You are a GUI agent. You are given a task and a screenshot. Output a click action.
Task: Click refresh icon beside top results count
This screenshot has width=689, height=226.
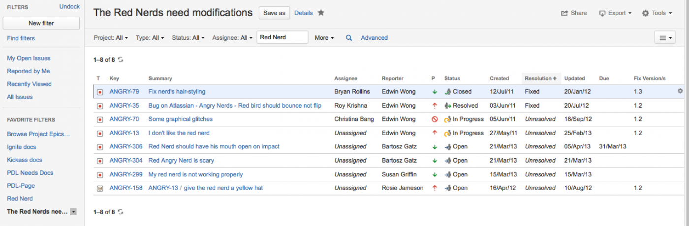(121, 60)
